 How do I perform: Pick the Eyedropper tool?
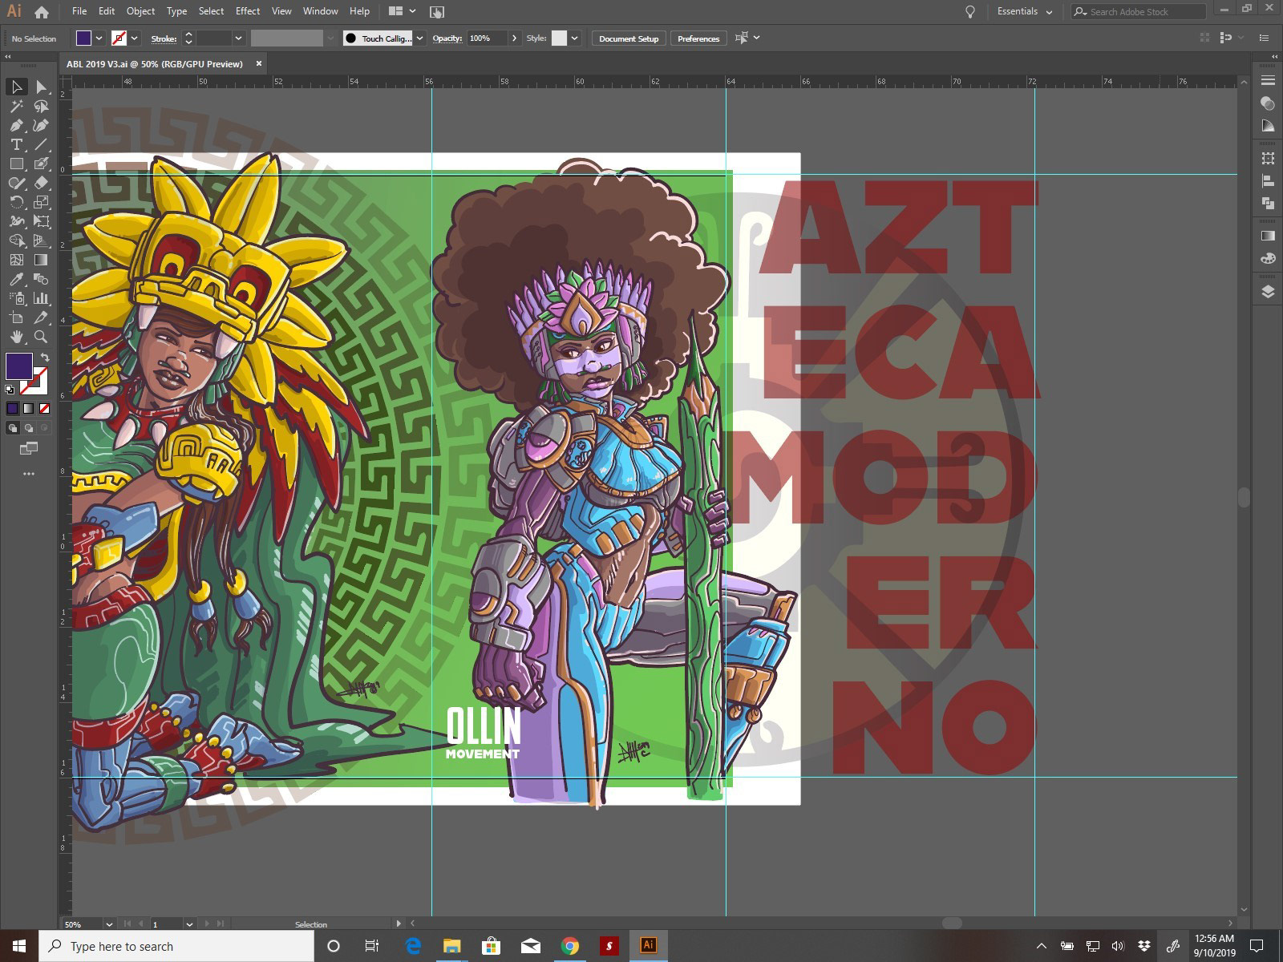16,279
